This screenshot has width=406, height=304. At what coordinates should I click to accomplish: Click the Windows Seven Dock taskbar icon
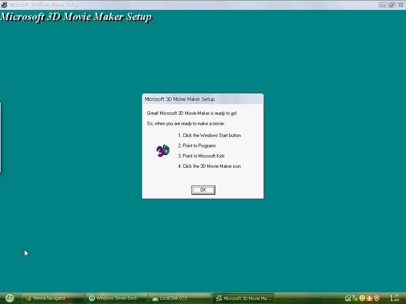tap(92, 298)
